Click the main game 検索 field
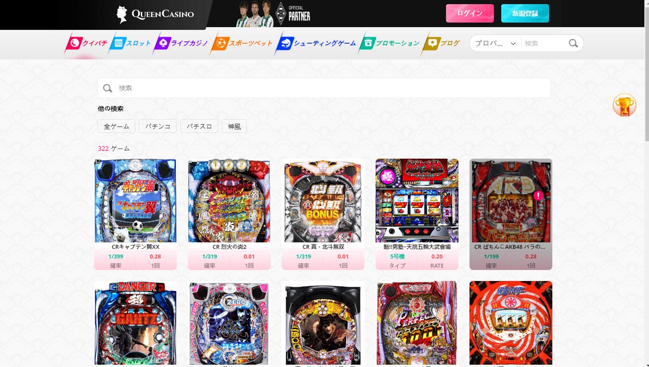The width and height of the screenshot is (649, 367). click(x=324, y=88)
